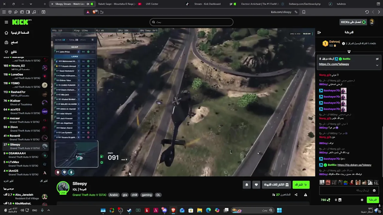Select the OL tag
The height and width of the screenshot is (215, 383).
coord(158,195)
